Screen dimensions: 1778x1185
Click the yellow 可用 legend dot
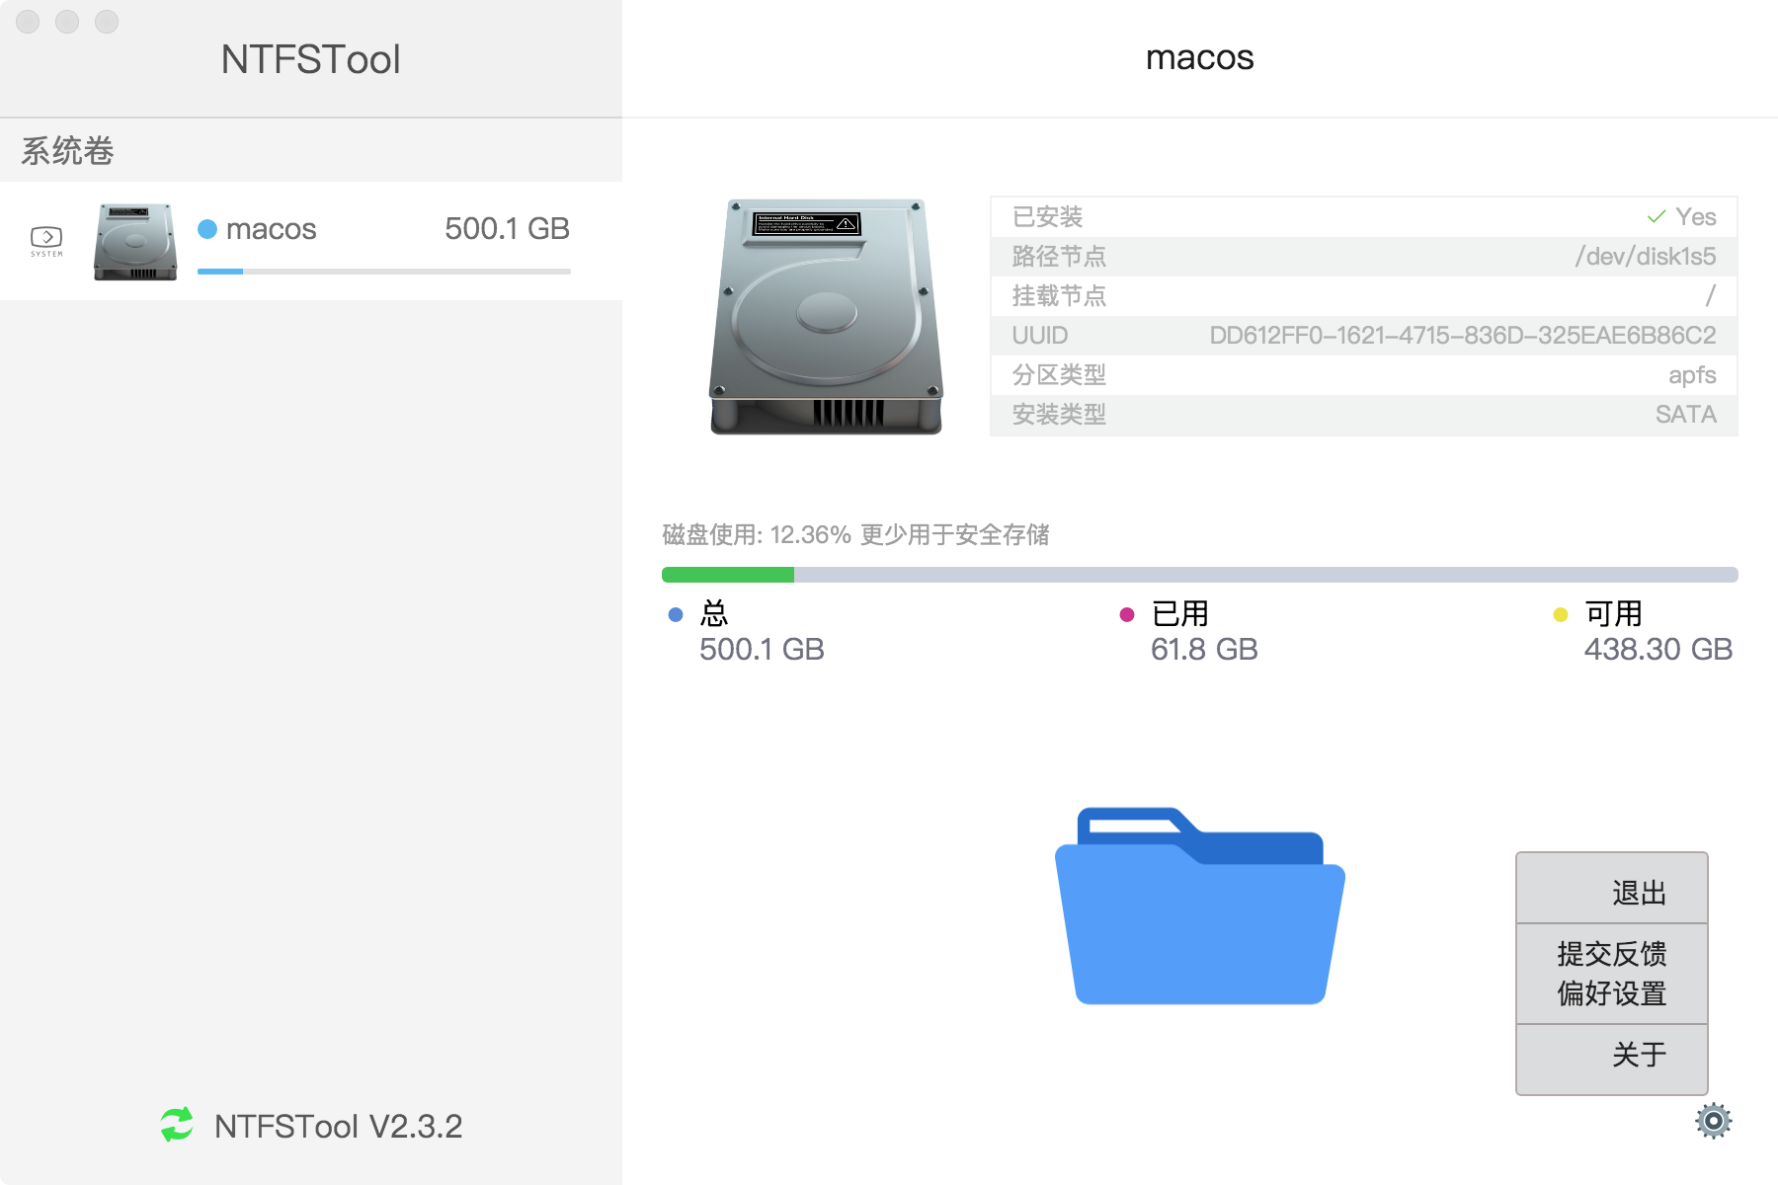click(x=1561, y=614)
